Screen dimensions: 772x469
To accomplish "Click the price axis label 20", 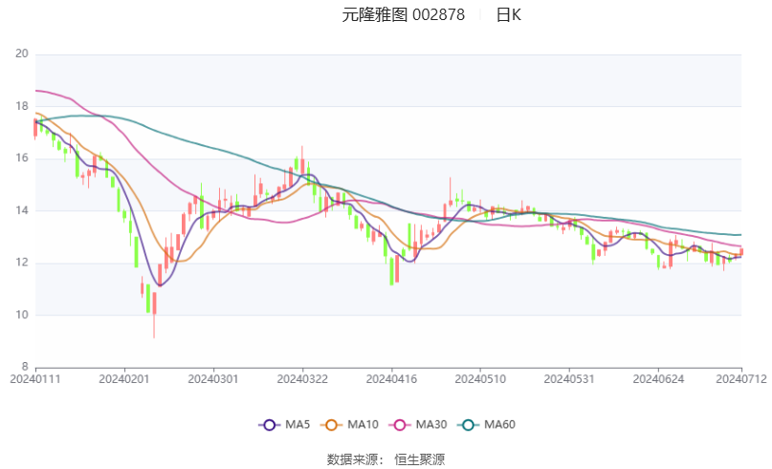I will [22, 53].
